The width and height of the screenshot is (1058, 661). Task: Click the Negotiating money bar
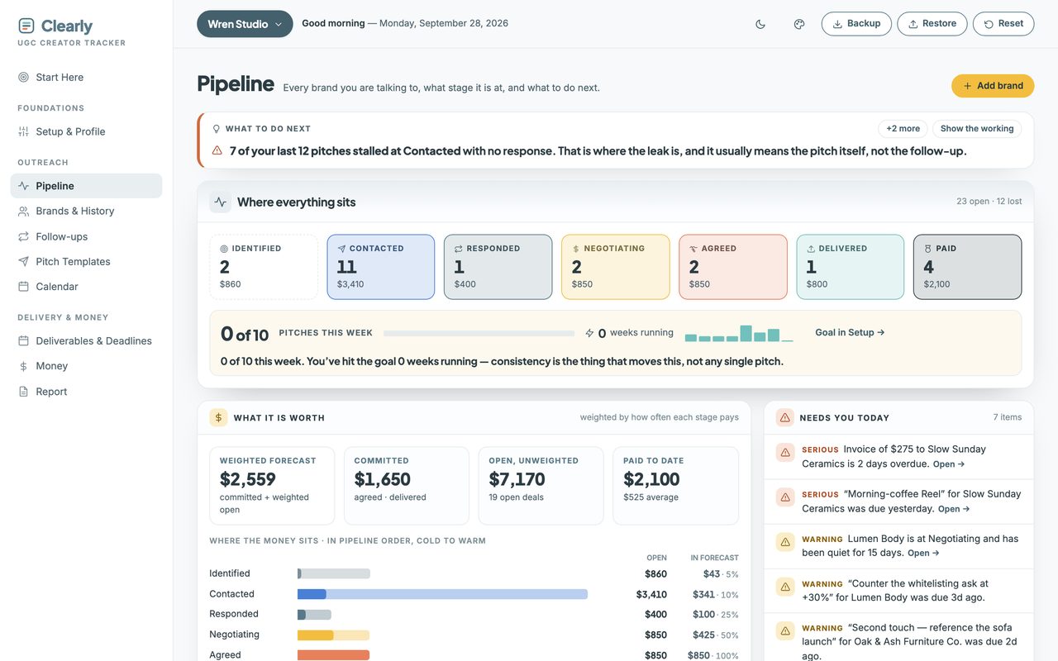point(333,635)
